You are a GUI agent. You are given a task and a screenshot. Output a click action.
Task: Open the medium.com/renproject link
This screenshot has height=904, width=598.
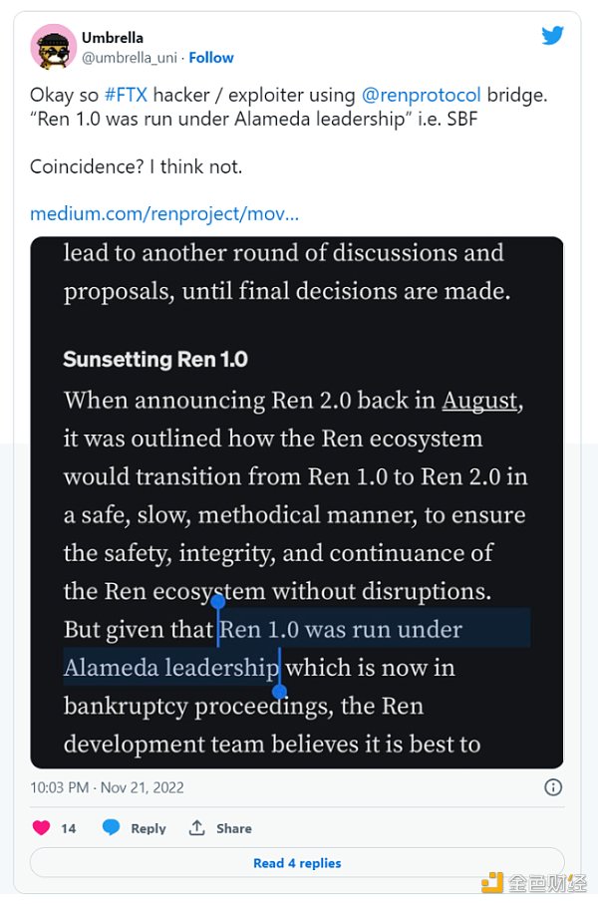coord(164,214)
